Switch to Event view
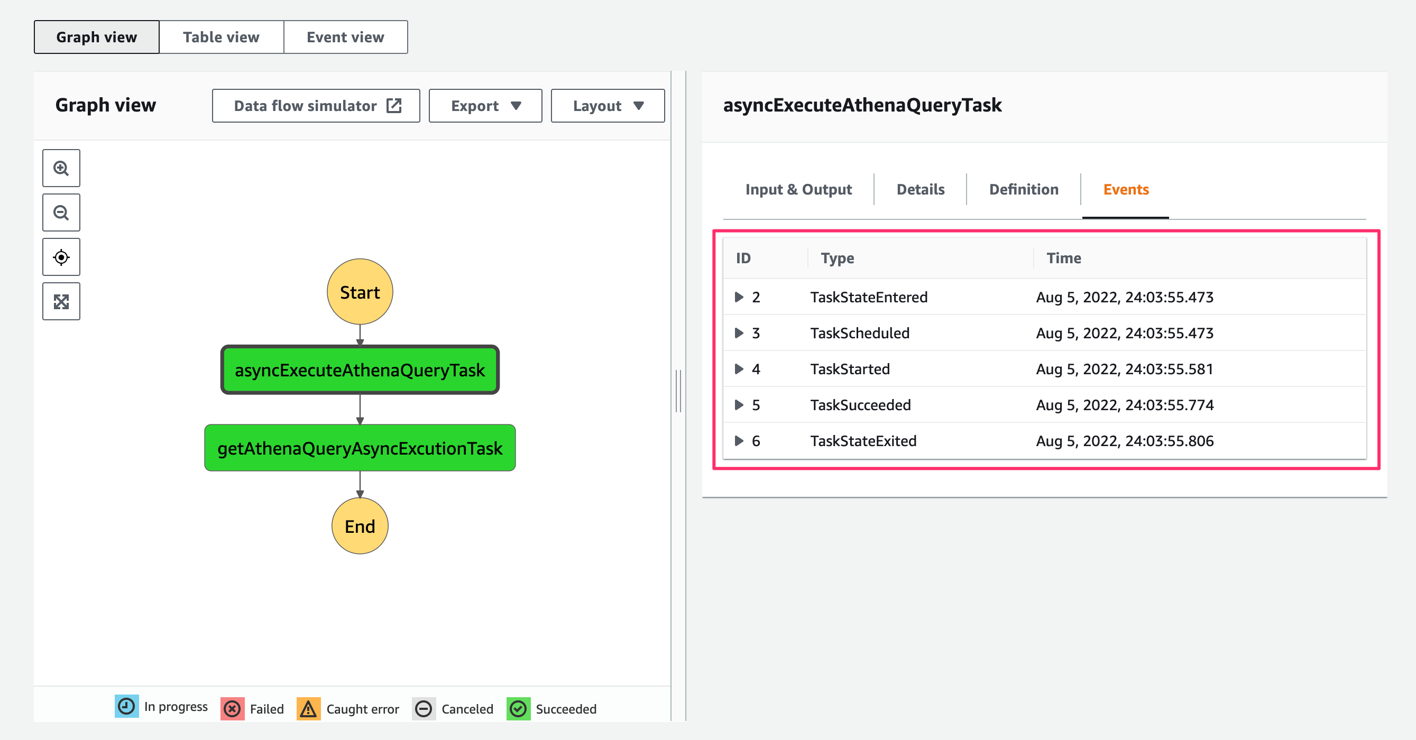 (345, 38)
